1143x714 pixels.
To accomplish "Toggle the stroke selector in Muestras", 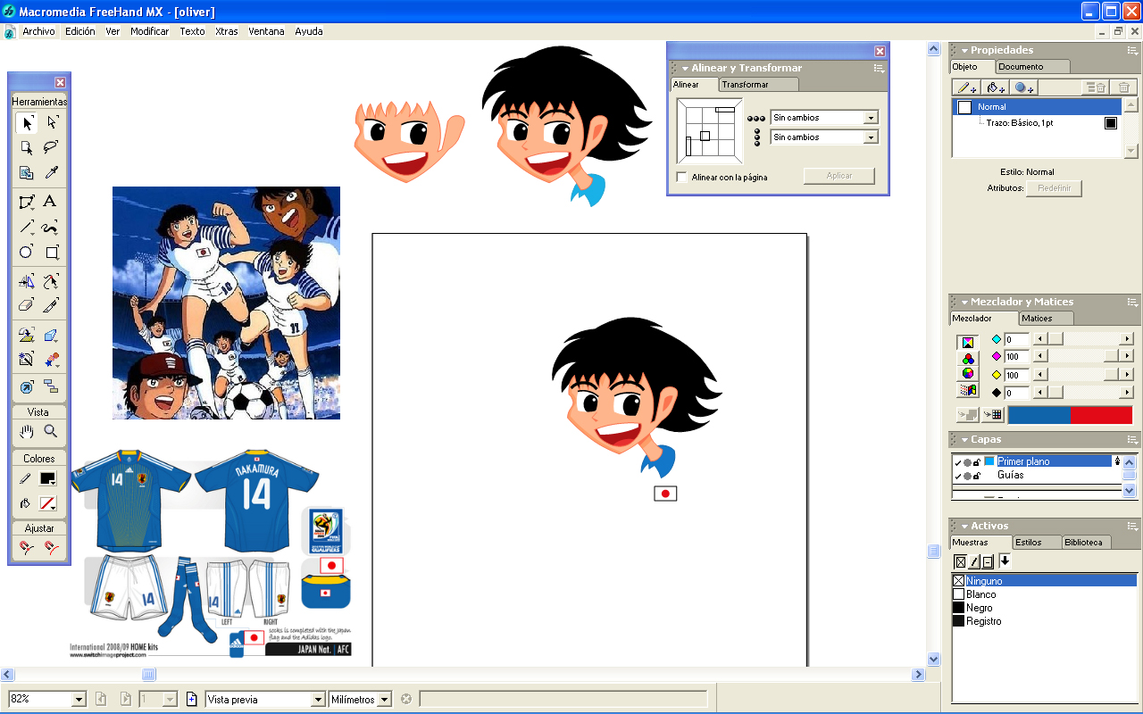I will click(x=974, y=561).
